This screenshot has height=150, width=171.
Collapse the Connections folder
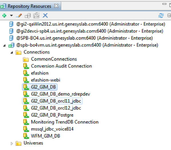coord(12,53)
